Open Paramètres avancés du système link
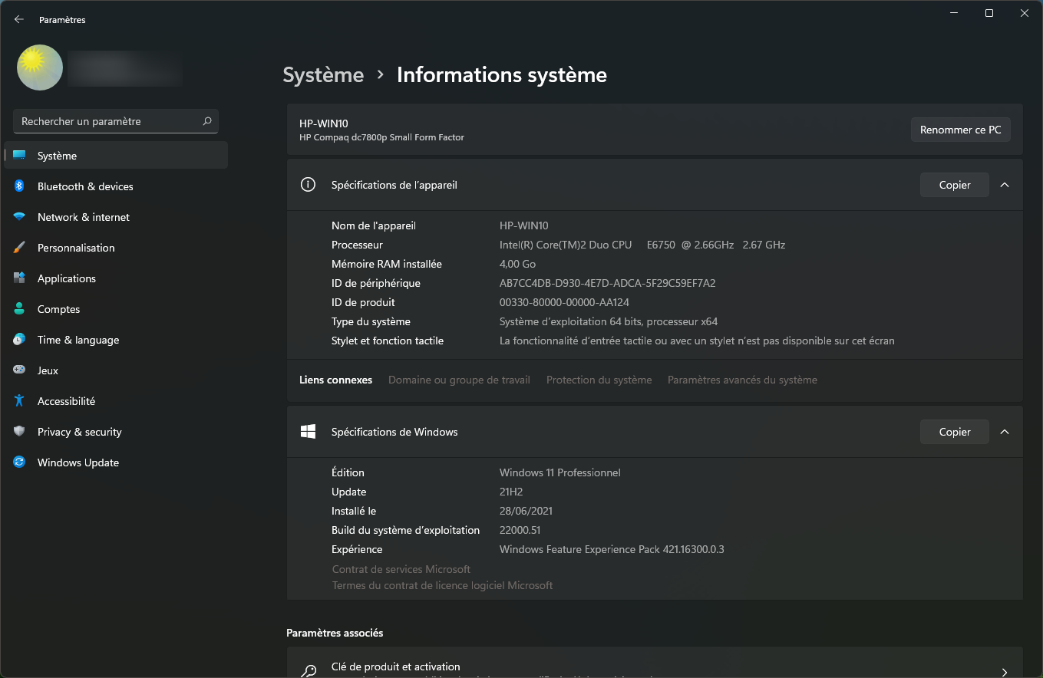Viewport: 1043px width, 678px height. coord(742,380)
